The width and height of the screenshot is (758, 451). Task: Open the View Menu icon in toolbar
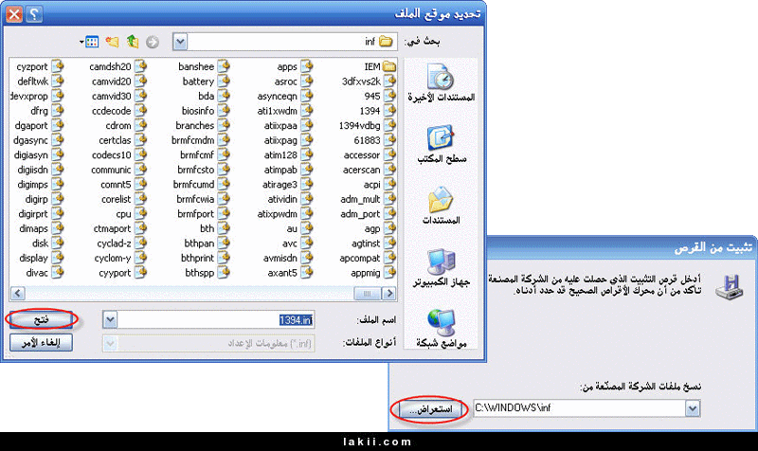coord(91,42)
